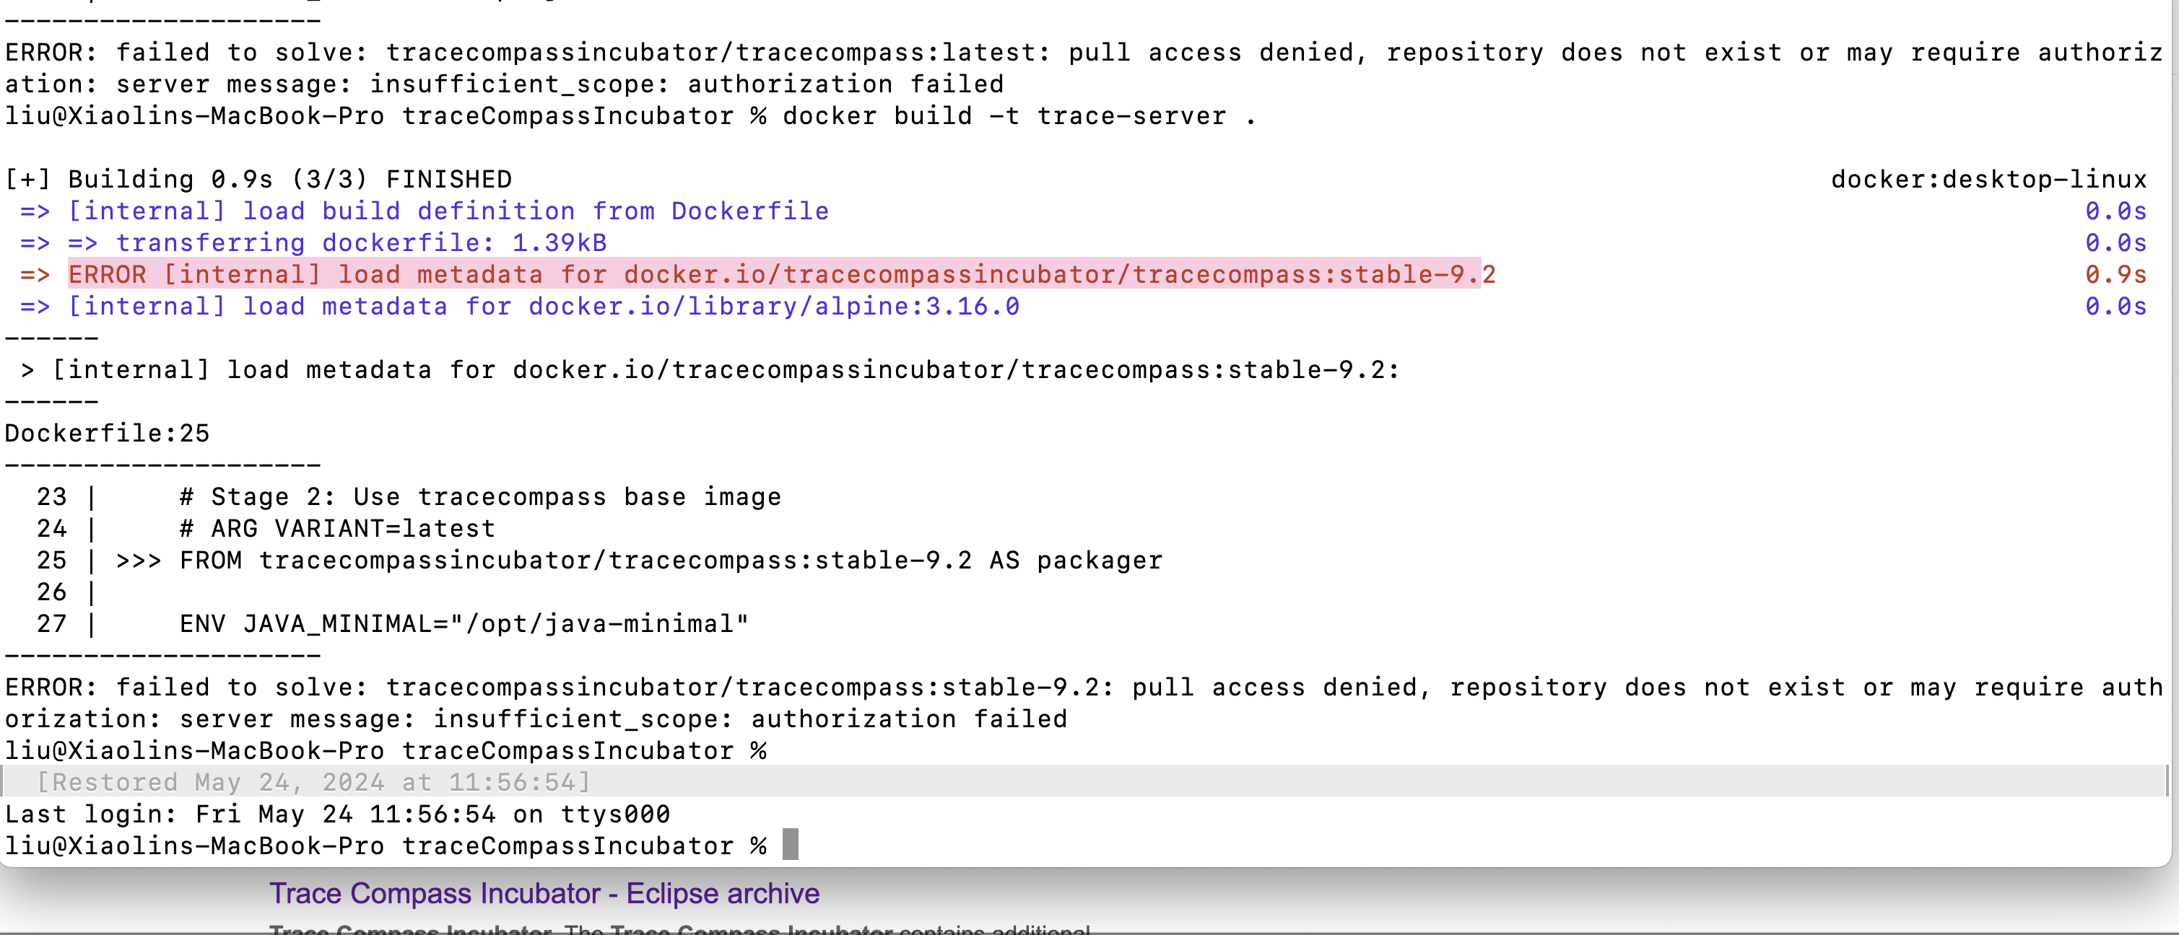Click the red 0.9s timing value

click(x=2115, y=274)
